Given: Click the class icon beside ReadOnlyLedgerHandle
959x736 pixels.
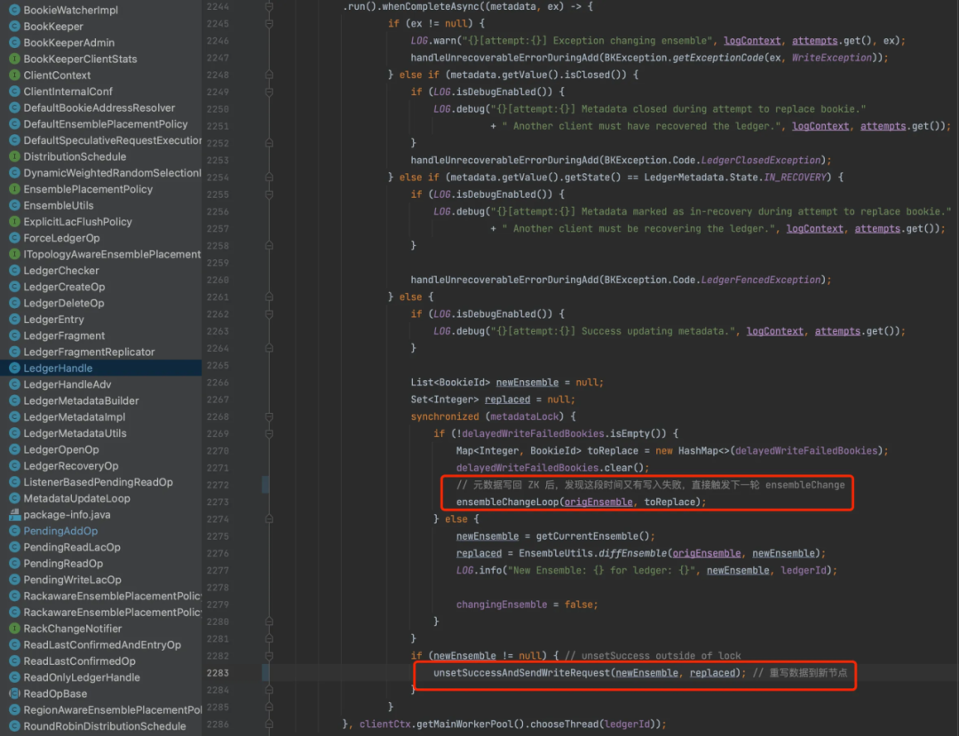Looking at the screenshot, I should click(x=15, y=677).
